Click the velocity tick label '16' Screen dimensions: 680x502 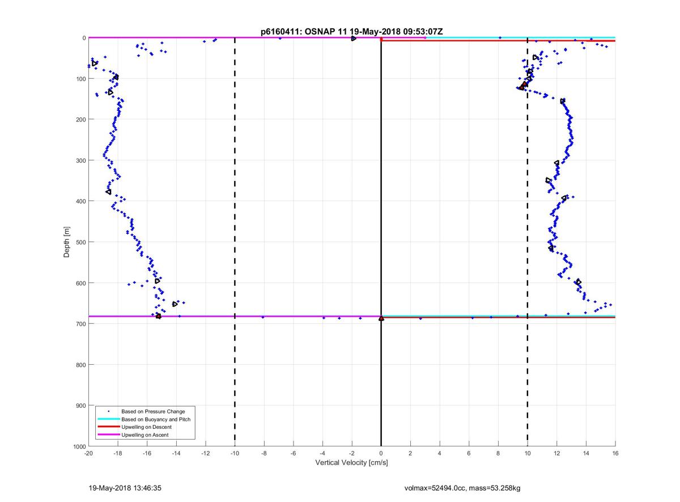pyautogui.click(x=615, y=453)
